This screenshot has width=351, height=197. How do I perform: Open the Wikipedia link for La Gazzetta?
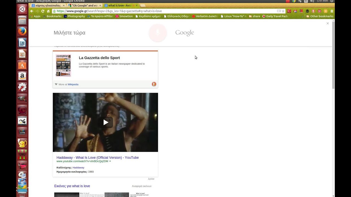click(73, 85)
